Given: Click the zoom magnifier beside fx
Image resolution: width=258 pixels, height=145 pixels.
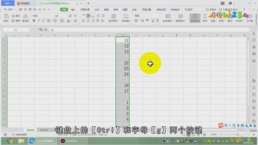Looking at the screenshot, I should tap(41, 30).
